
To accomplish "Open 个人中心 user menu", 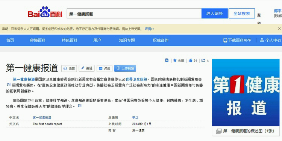I will point(270,40).
